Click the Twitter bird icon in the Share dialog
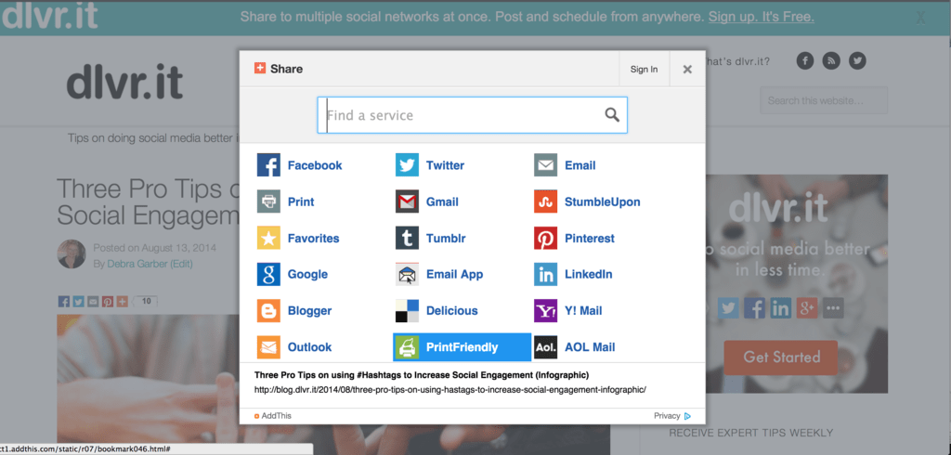Screen dimensions: 951x455 [407, 165]
